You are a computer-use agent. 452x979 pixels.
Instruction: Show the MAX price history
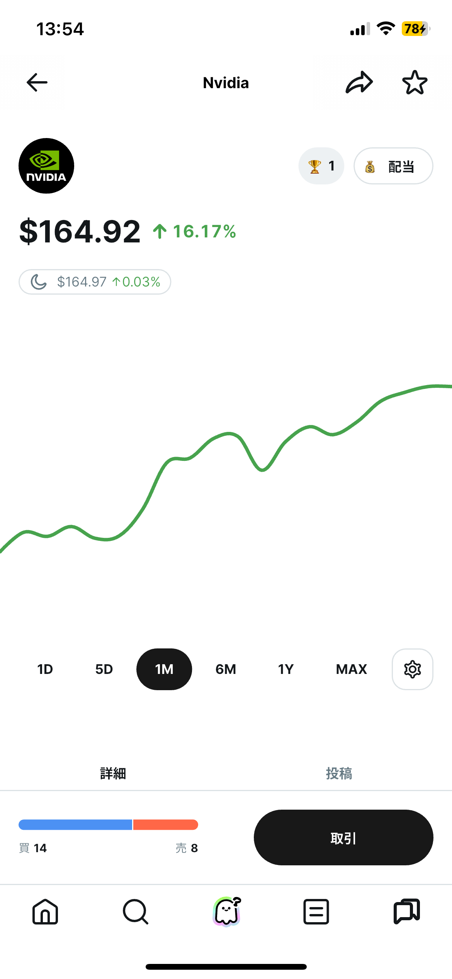[351, 669]
